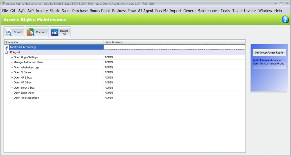Image resolution: width=291 pixels, height=156 pixels.
Task: Click the Users & Groups column header
Action: click(x=174, y=42)
